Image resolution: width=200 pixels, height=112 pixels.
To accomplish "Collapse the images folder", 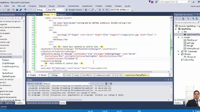I will pyautogui.click(x=178, y=37).
